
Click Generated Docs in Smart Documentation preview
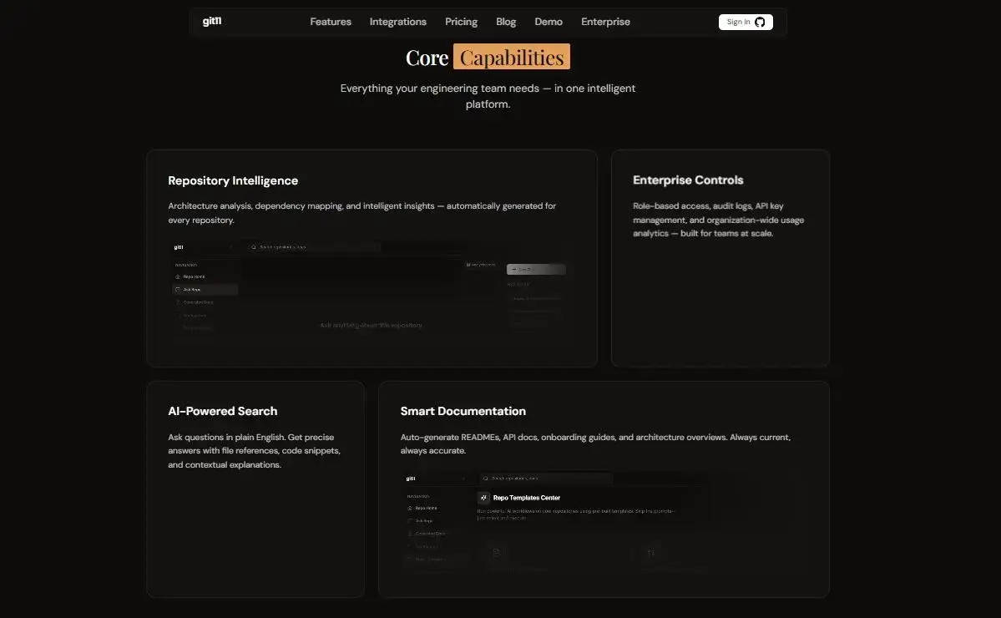point(430,534)
